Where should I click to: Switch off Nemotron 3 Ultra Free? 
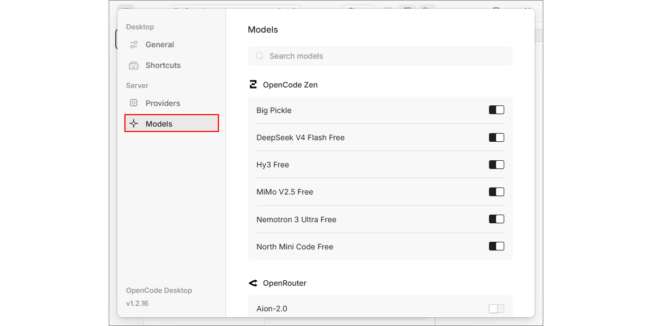click(x=497, y=220)
